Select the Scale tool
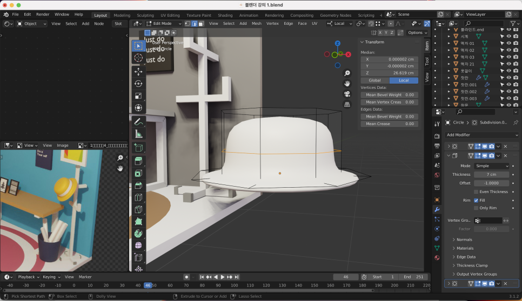The height and width of the screenshot is (301, 522). click(138, 95)
